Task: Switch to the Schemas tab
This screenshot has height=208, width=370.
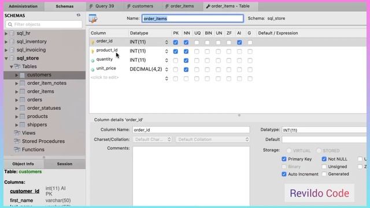Action: 65,6
